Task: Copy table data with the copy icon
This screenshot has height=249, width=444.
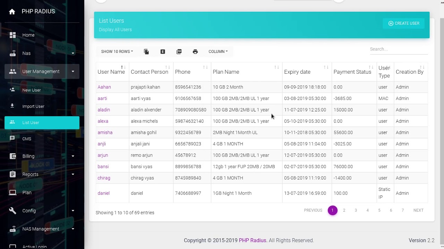Action: click(x=146, y=52)
